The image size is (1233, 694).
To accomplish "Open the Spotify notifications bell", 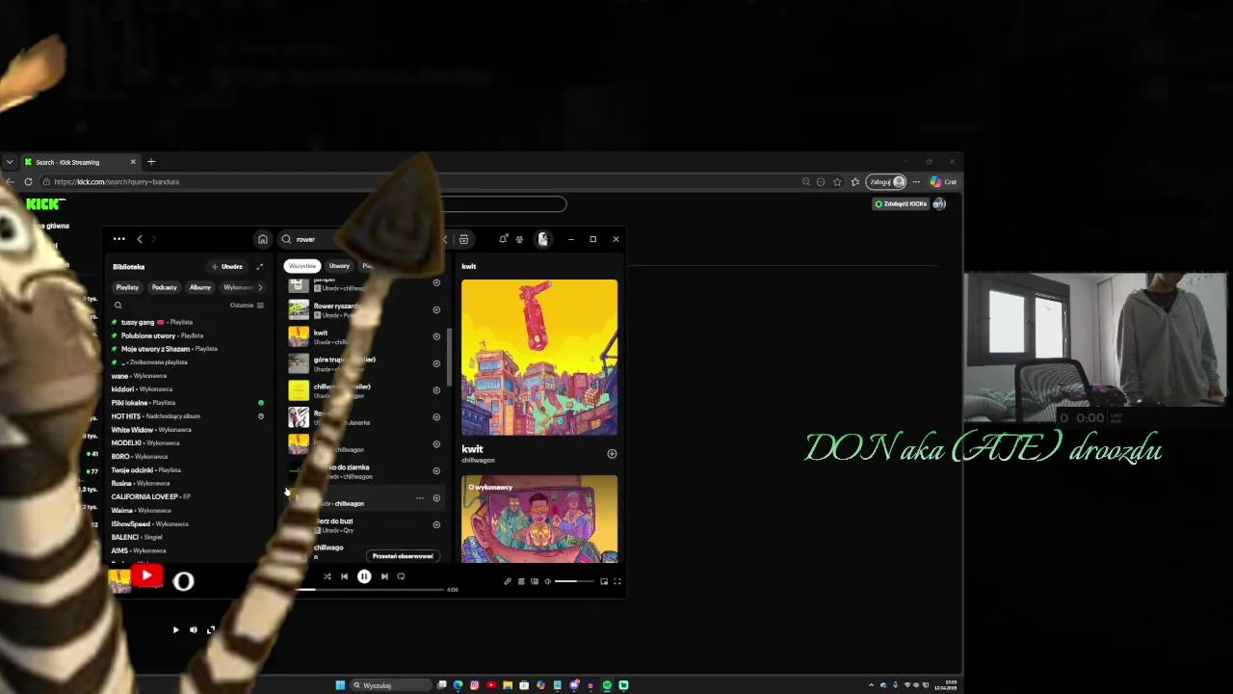I will point(503,239).
